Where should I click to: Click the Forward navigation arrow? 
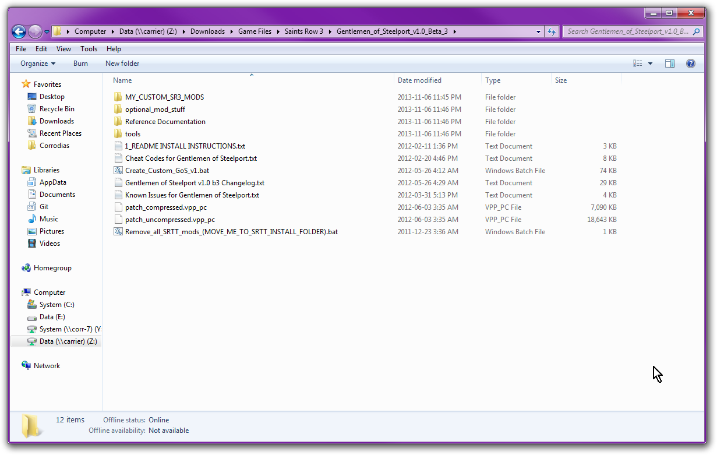pyautogui.click(x=35, y=31)
